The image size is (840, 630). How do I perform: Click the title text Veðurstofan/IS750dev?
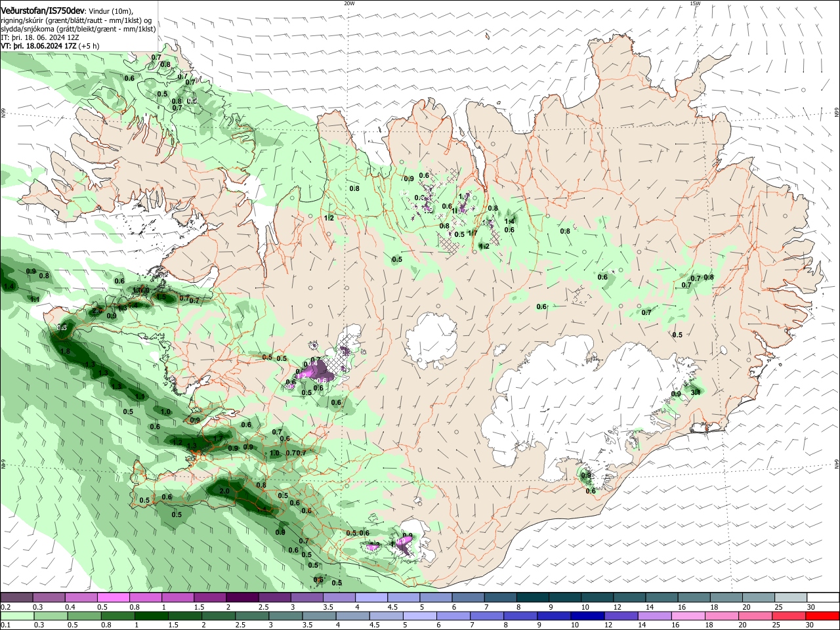(x=43, y=10)
